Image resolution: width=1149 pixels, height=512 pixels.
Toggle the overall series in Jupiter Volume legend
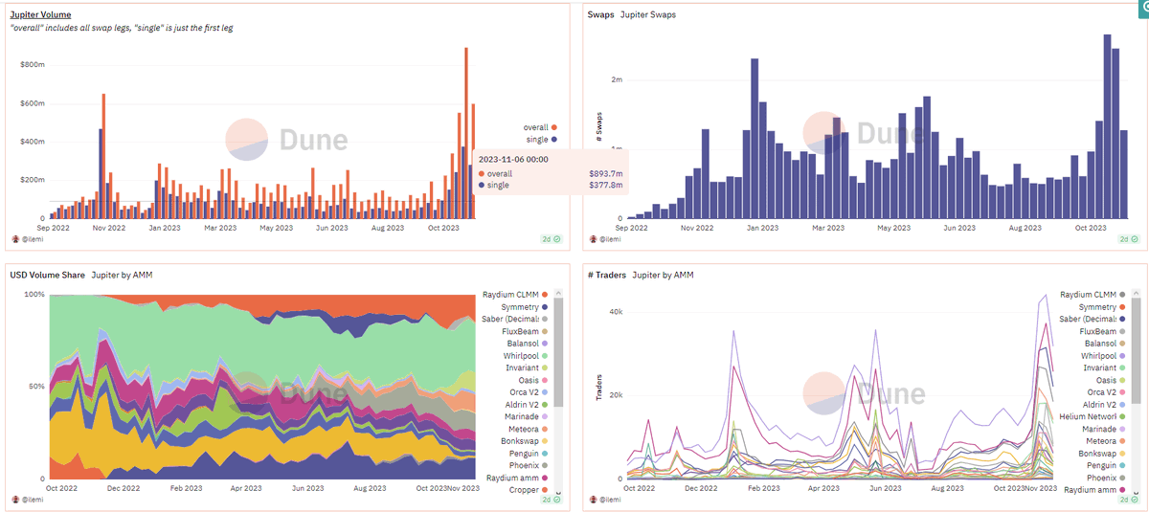540,127
